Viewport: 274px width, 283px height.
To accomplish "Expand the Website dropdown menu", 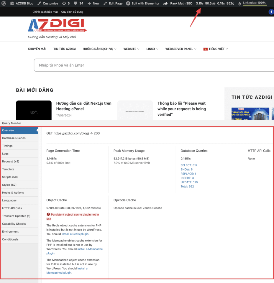I will (x=132, y=49).
